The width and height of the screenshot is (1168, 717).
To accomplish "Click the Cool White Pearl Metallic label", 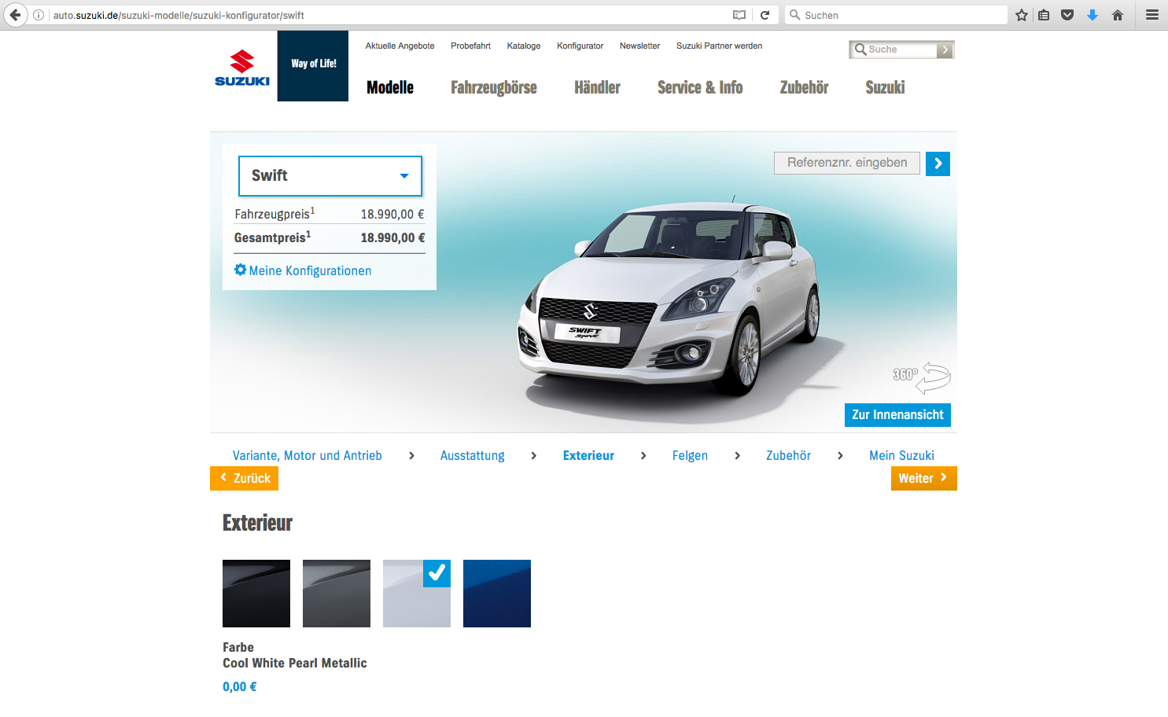I will (295, 663).
